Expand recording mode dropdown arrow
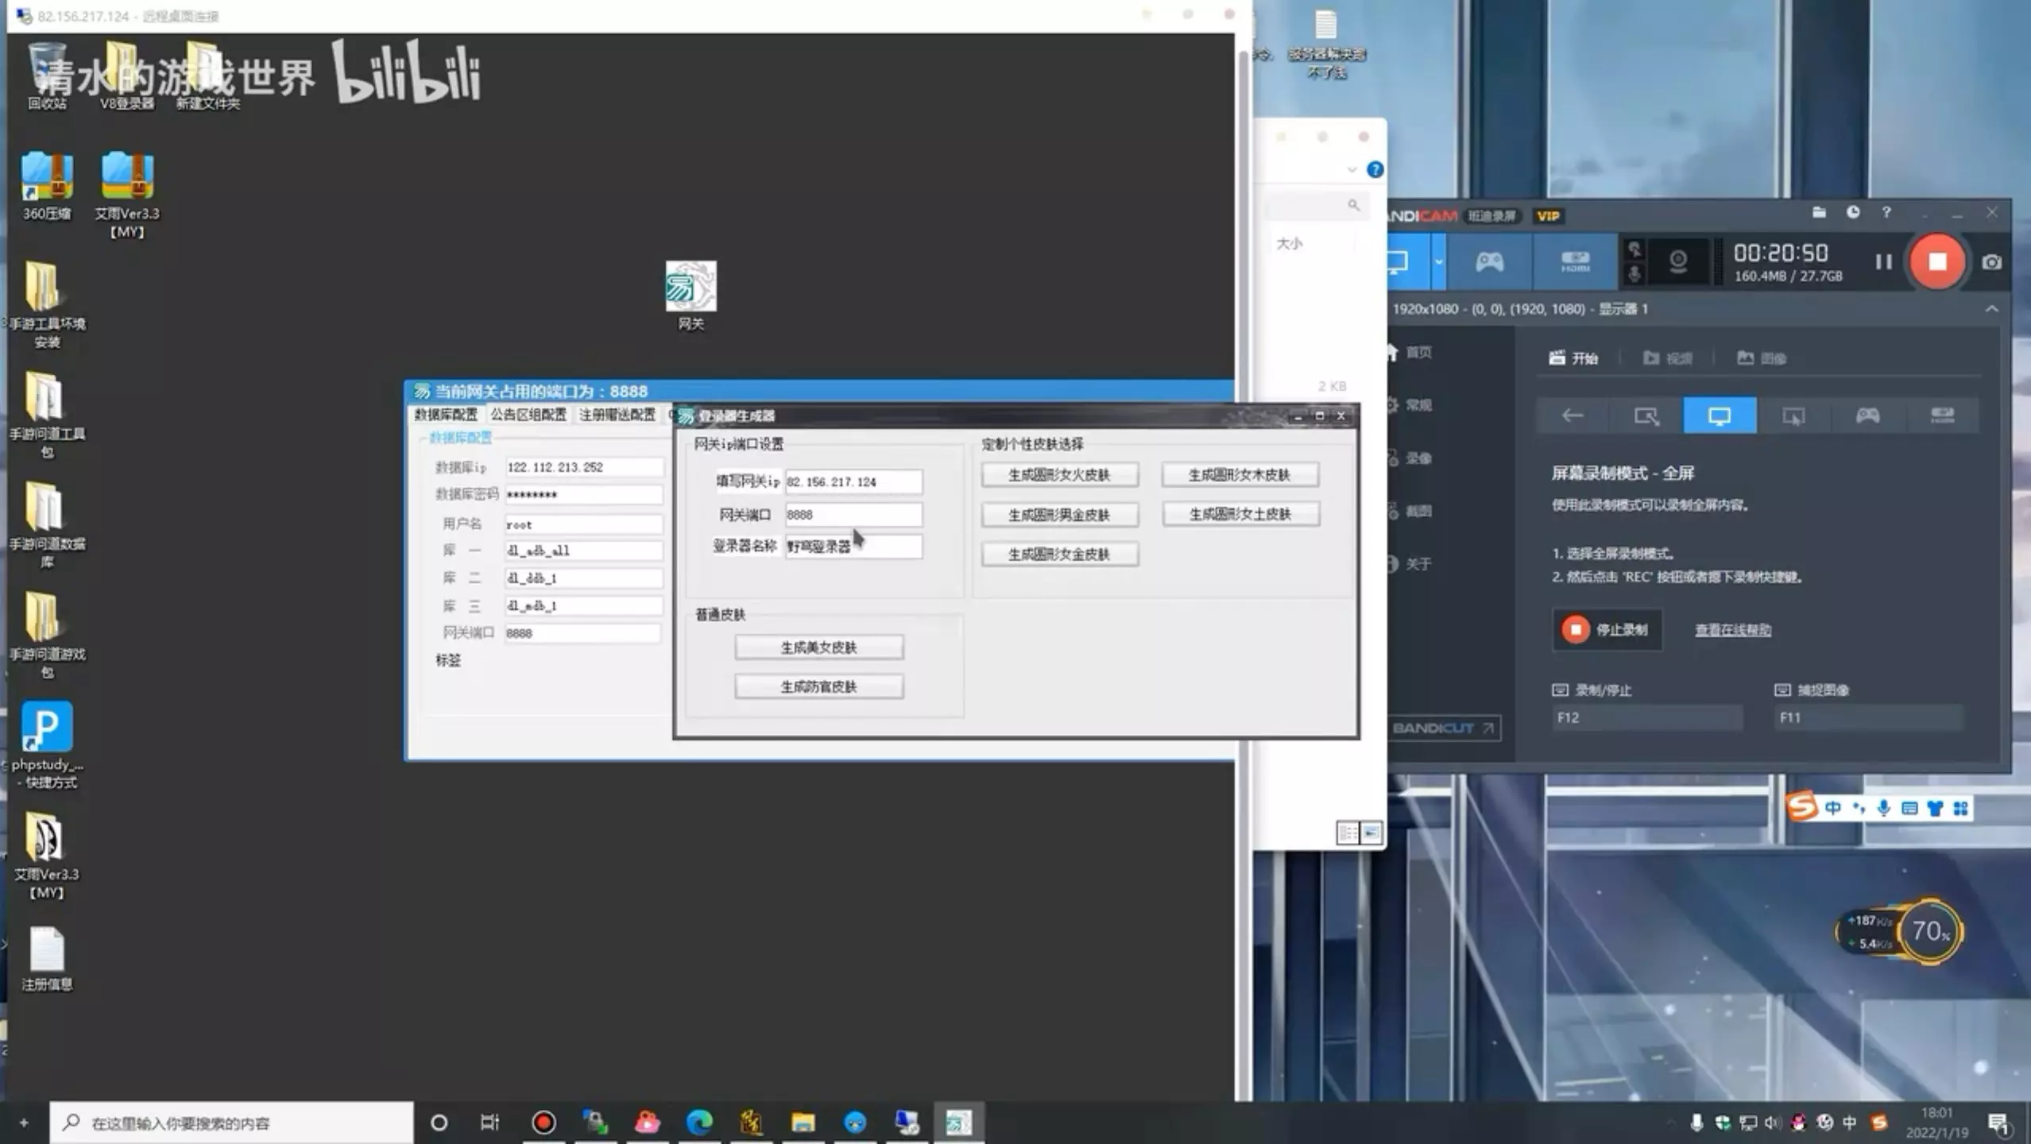This screenshot has height=1144, width=2031. [1438, 262]
